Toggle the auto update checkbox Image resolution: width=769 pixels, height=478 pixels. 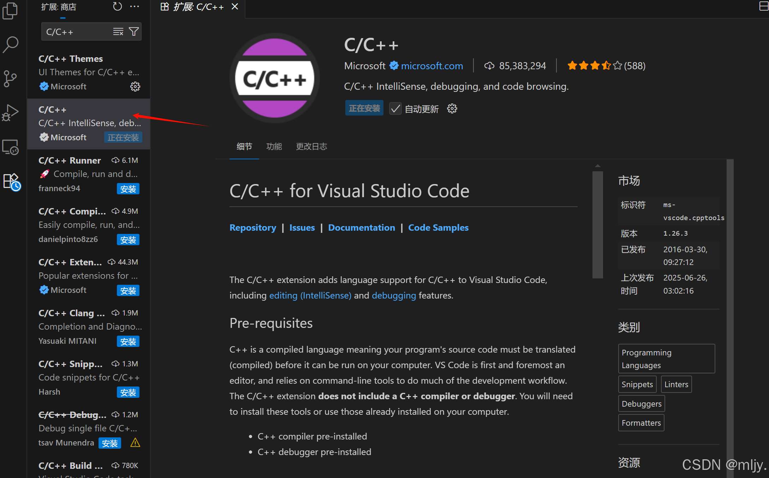click(x=395, y=109)
